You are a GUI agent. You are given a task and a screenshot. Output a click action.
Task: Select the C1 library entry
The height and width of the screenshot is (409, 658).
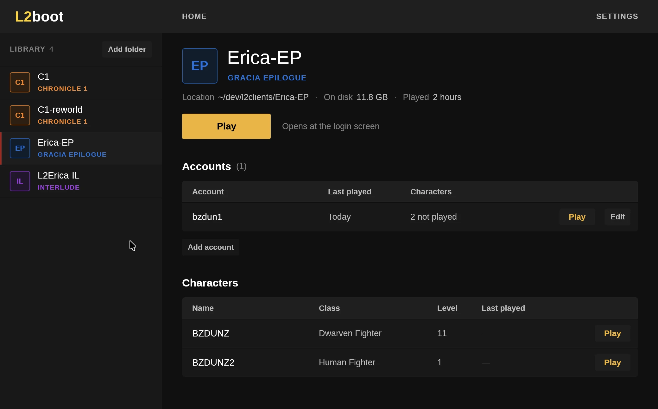coord(81,82)
